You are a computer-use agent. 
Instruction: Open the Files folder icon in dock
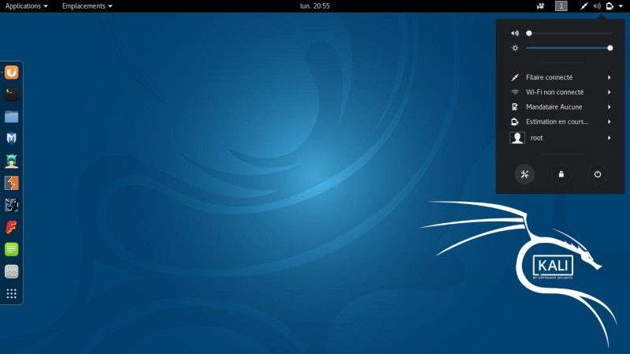[x=11, y=117]
